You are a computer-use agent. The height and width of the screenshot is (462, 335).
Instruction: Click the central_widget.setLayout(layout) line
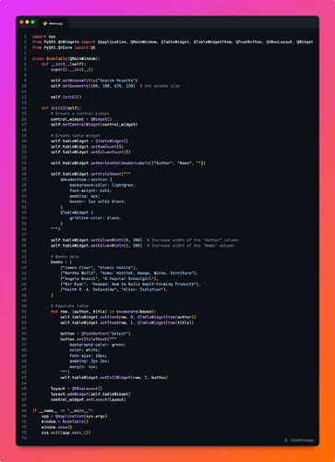point(89,400)
